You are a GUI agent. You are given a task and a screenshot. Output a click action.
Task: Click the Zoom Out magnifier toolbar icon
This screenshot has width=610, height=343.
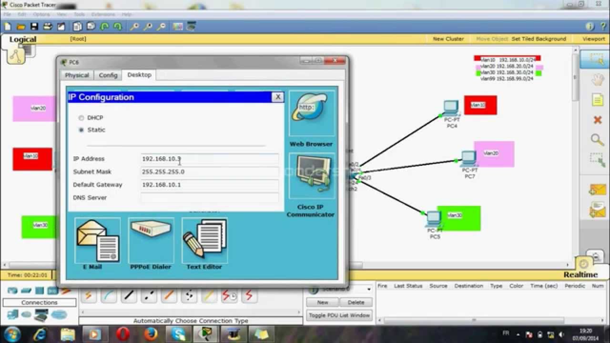(x=161, y=27)
